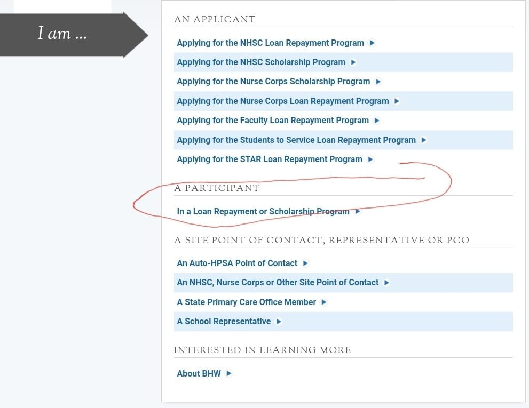Click arrow icon beside STAR Loan Repayment Program
Viewport: 529px width, 408px height.
pos(370,159)
